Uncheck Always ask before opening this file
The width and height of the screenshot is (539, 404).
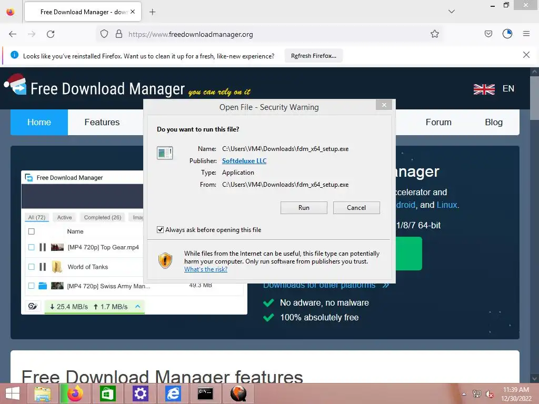[160, 229]
